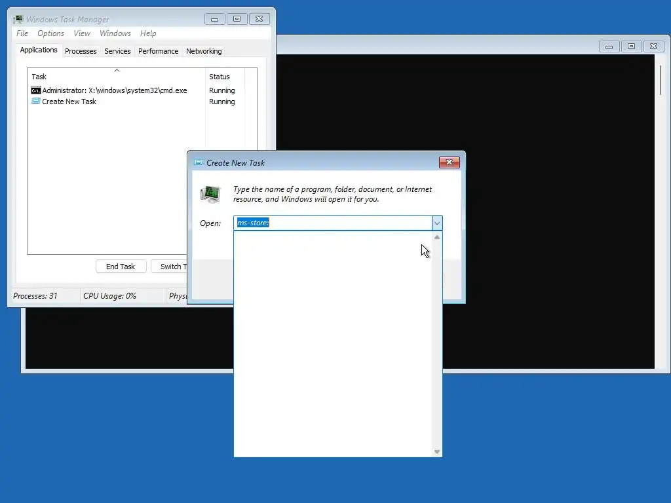Minimize the command prompt window behind
Viewport: 671px width, 503px height.
coord(609,47)
